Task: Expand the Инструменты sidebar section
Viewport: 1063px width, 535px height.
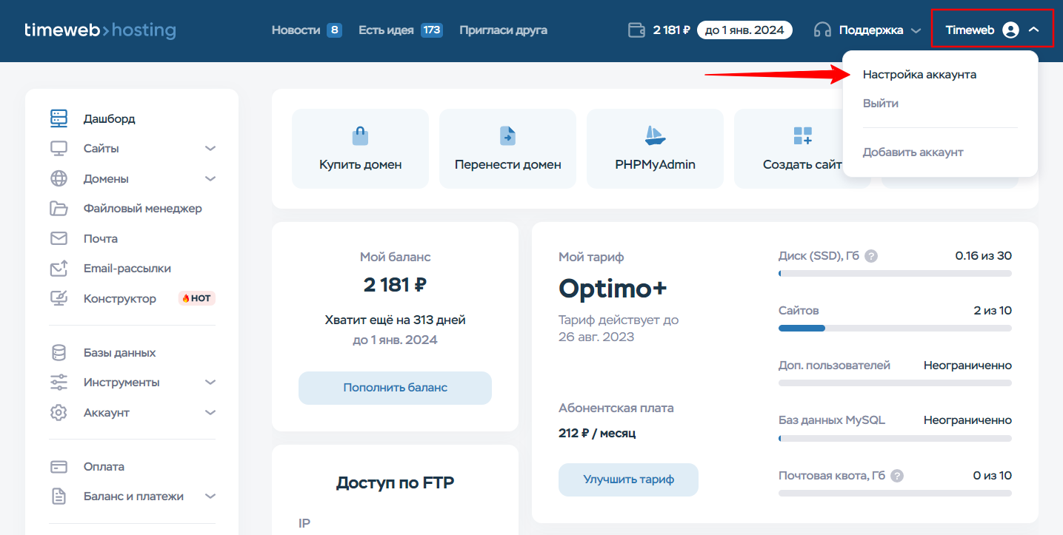Action: click(x=210, y=383)
